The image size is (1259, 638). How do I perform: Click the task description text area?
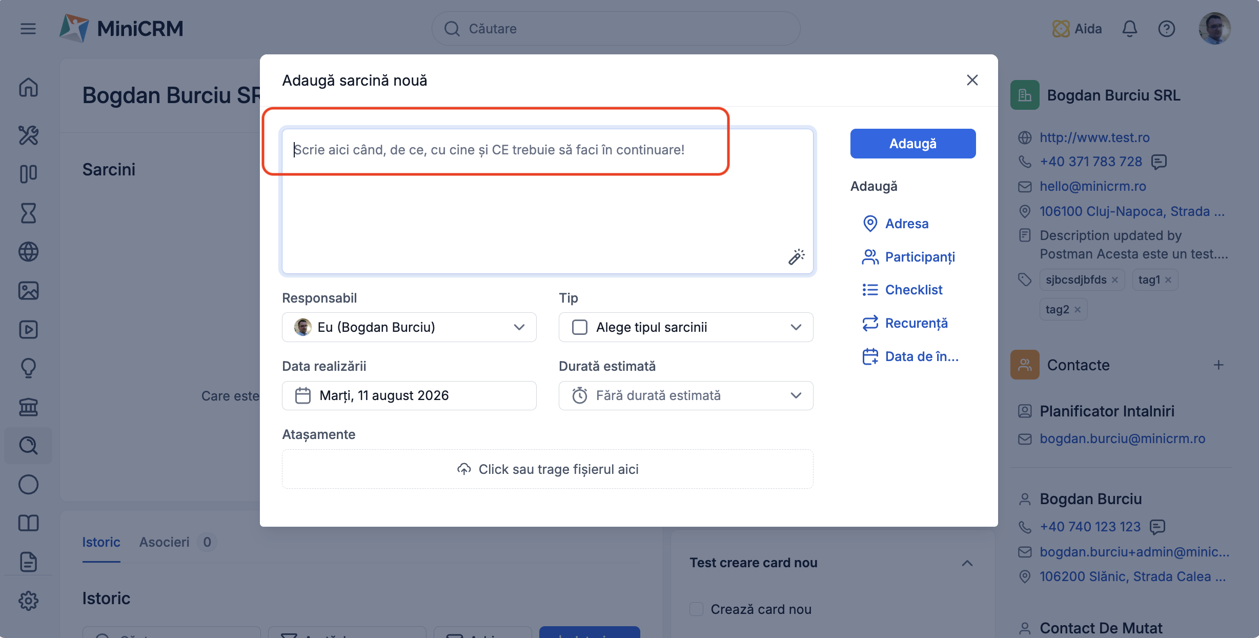click(x=547, y=201)
